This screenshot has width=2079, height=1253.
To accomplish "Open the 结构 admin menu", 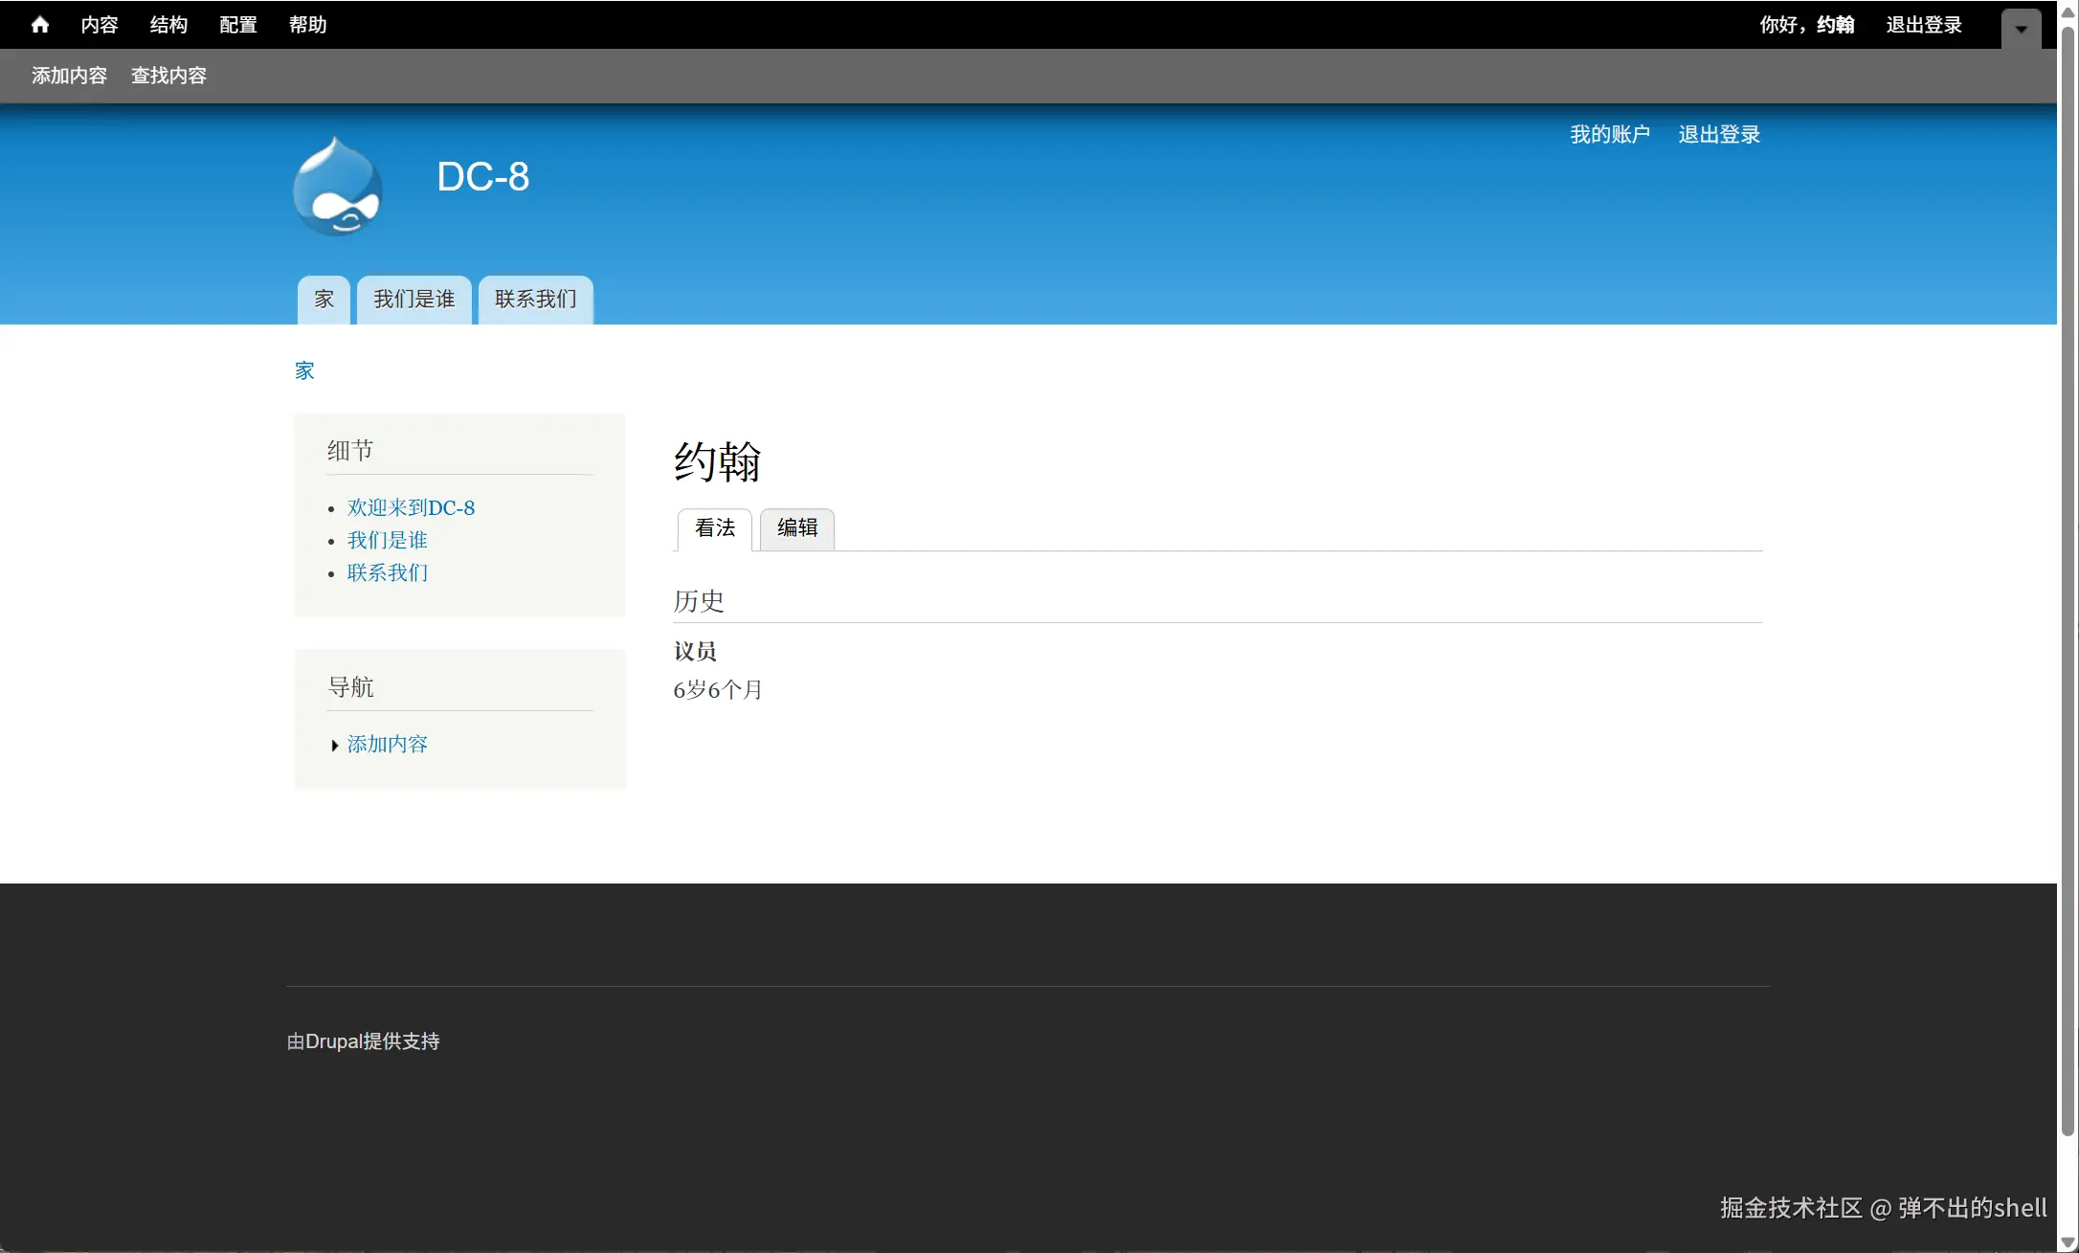I will click(x=168, y=25).
